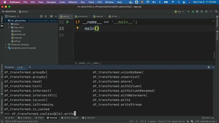This screenshot has width=219, height=123.
Task: Open the profiler run icon
Action: pyautogui.click(x=202, y=12)
